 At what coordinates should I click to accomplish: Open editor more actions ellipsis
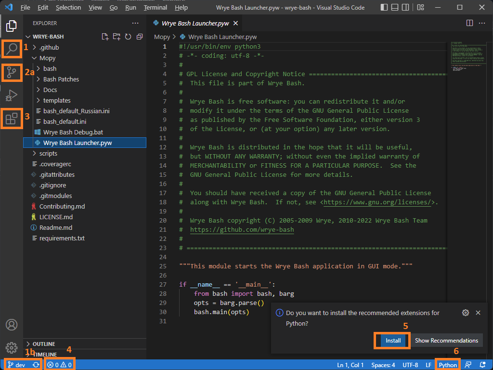coord(481,23)
